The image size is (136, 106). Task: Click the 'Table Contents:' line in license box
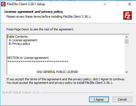(x=18, y=37)
